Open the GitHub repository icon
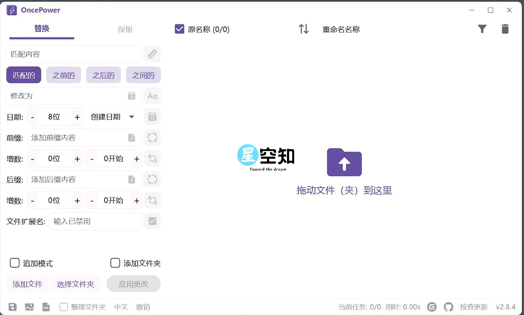This screenshot has width=524, height=315. coord(448,307)
